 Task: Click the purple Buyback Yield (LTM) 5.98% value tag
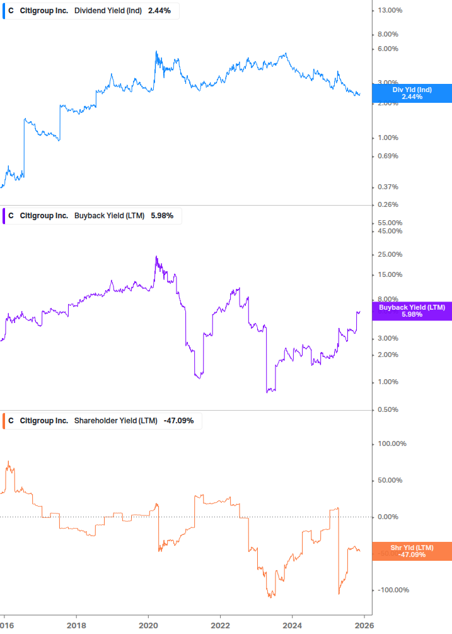[412, 311]
